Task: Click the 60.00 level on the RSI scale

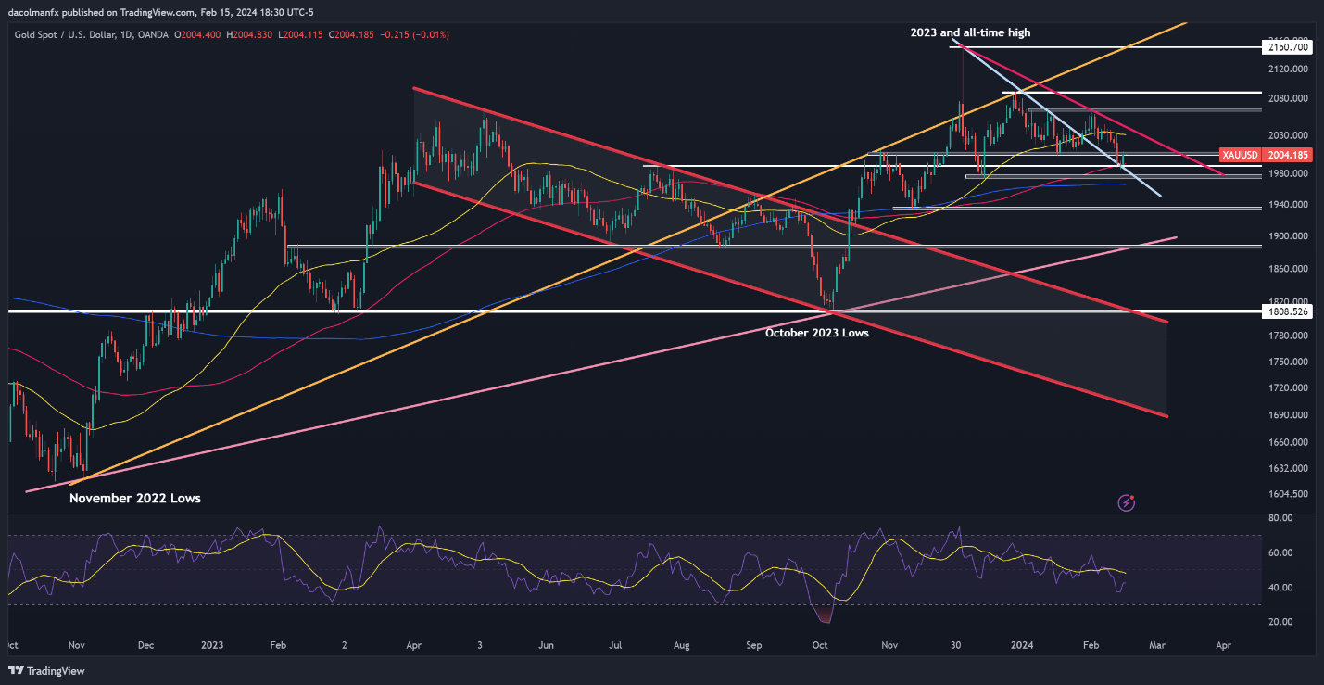Action: [1280, 552]
